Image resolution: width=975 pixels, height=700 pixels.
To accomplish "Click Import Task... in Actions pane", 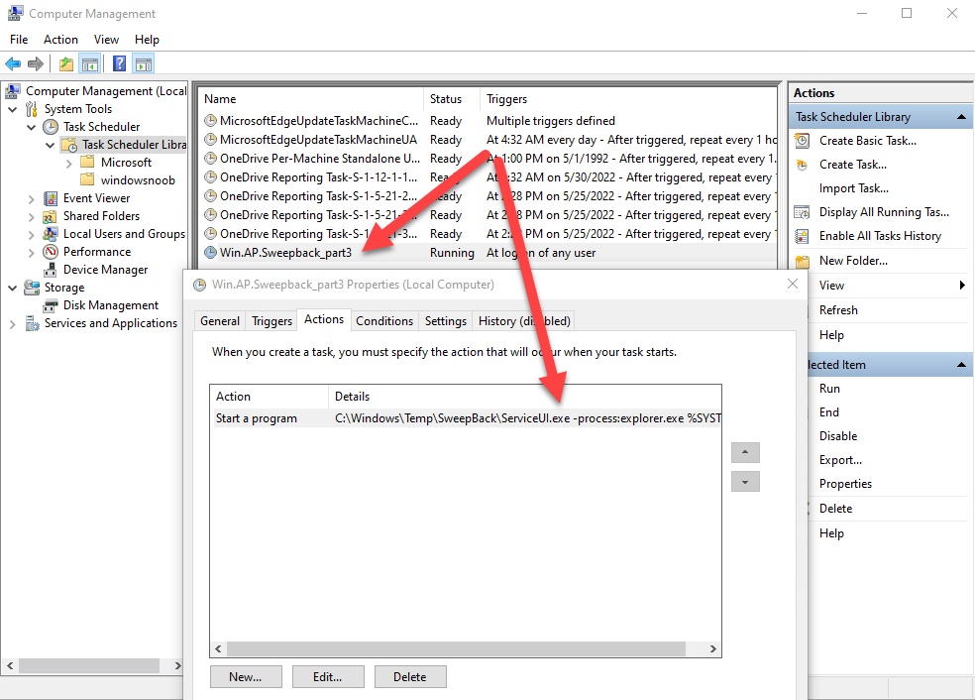I will pos(854,188).
